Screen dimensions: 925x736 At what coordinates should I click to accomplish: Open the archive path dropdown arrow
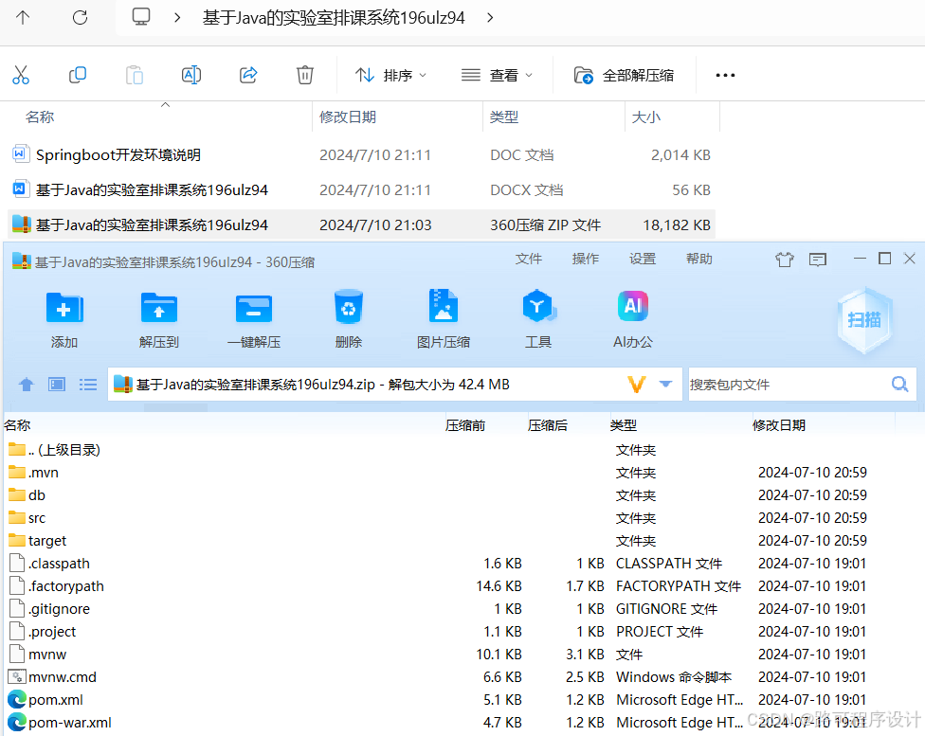(x=665, y=385)
